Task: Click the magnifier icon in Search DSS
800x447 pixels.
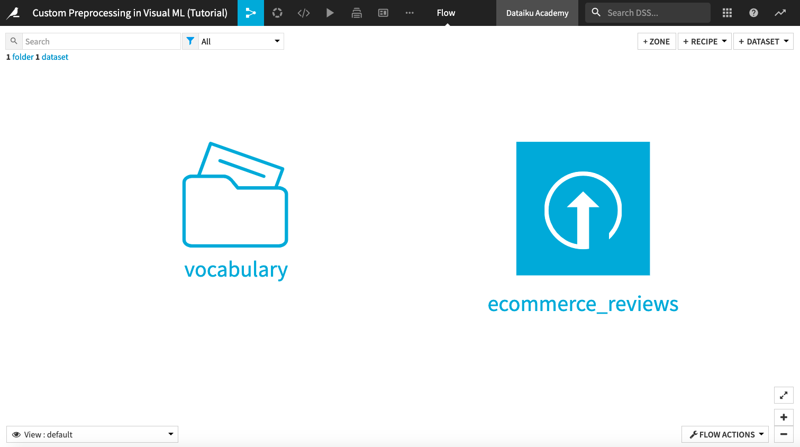Action: (596, 12)
